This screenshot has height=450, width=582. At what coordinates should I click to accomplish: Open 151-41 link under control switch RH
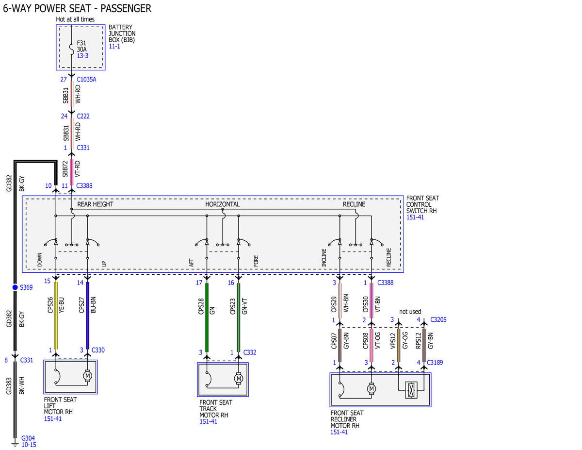click(x=415, y=217)
